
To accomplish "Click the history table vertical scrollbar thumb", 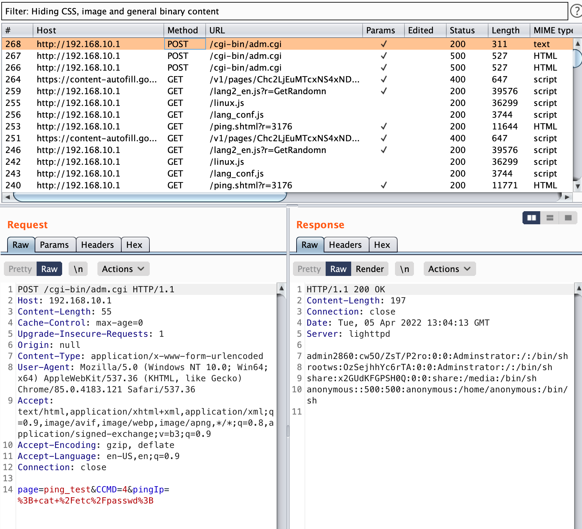I will coord(578,59).
